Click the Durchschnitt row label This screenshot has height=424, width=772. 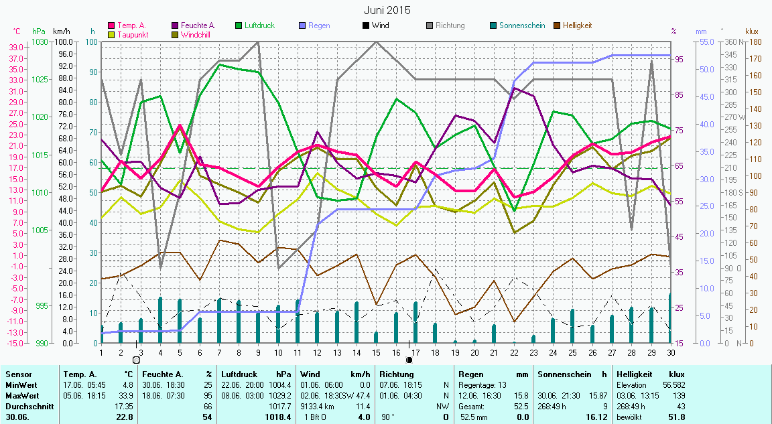27,407
